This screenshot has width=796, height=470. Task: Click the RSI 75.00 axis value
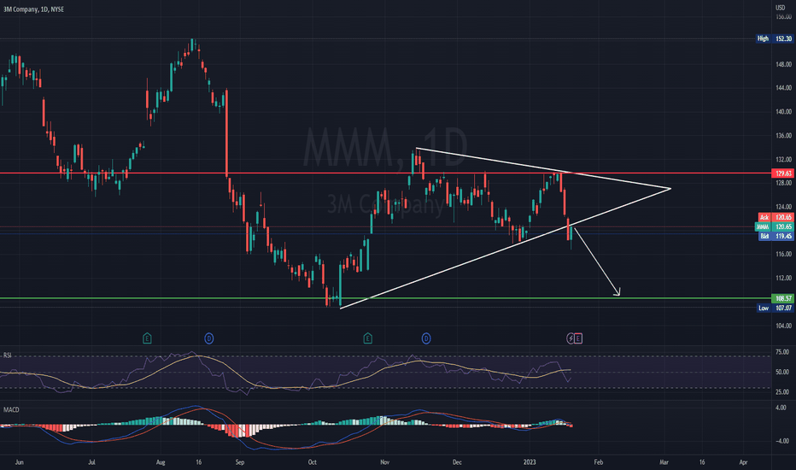coord(782,352)
